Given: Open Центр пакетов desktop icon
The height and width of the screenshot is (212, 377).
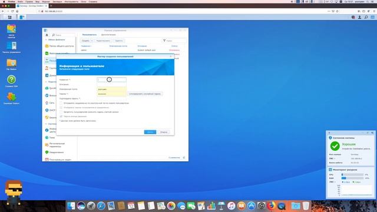Looking at the screenshot, I should pyautogui.click(x=11, y=31).
